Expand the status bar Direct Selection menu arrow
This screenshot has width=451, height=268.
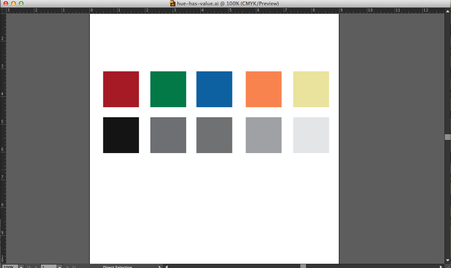point(160,266)
